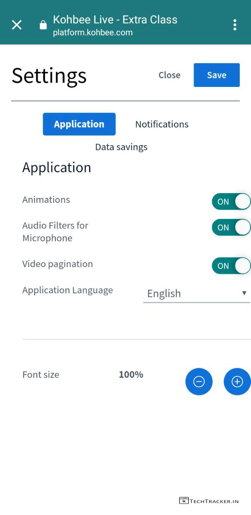The height and width of the screenshot is (515, 251).
Task: Tap the Kohbee Live - Extra Class title
Action: [115, 19]
